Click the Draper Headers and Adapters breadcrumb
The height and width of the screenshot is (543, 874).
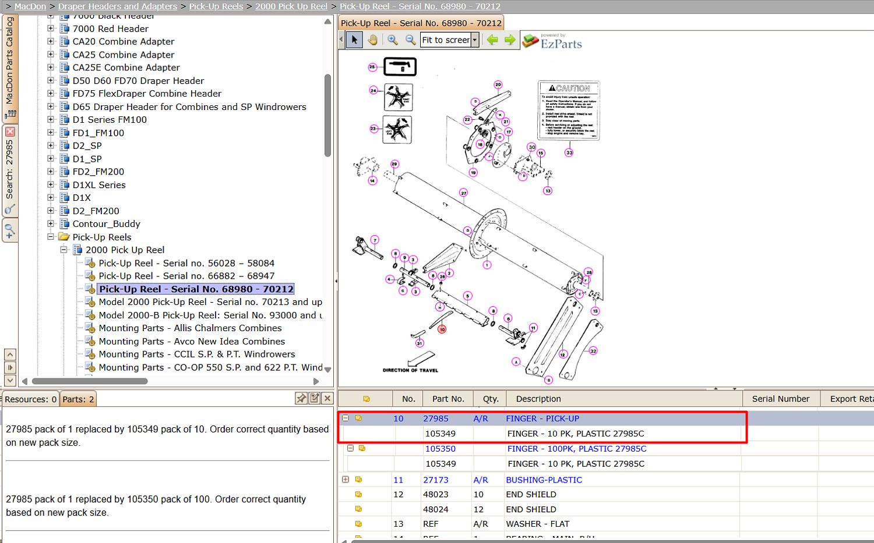(118, 6)
